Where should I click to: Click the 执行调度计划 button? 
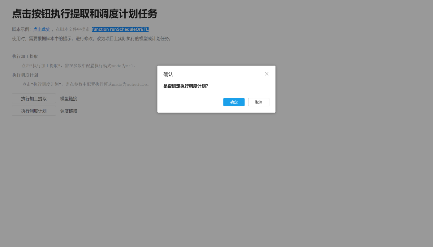(x=34, y=111)
